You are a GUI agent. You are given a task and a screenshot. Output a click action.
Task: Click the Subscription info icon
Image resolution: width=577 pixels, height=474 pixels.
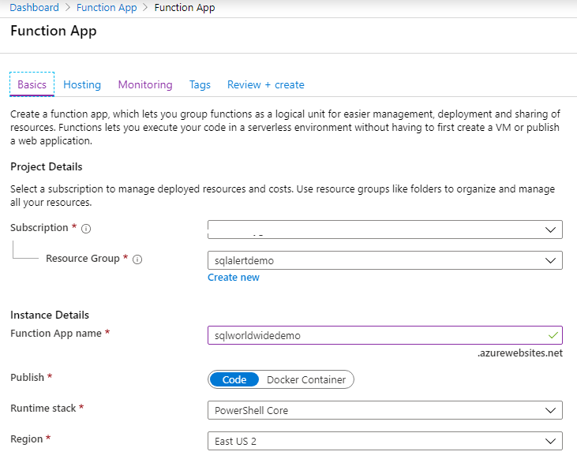86,229
